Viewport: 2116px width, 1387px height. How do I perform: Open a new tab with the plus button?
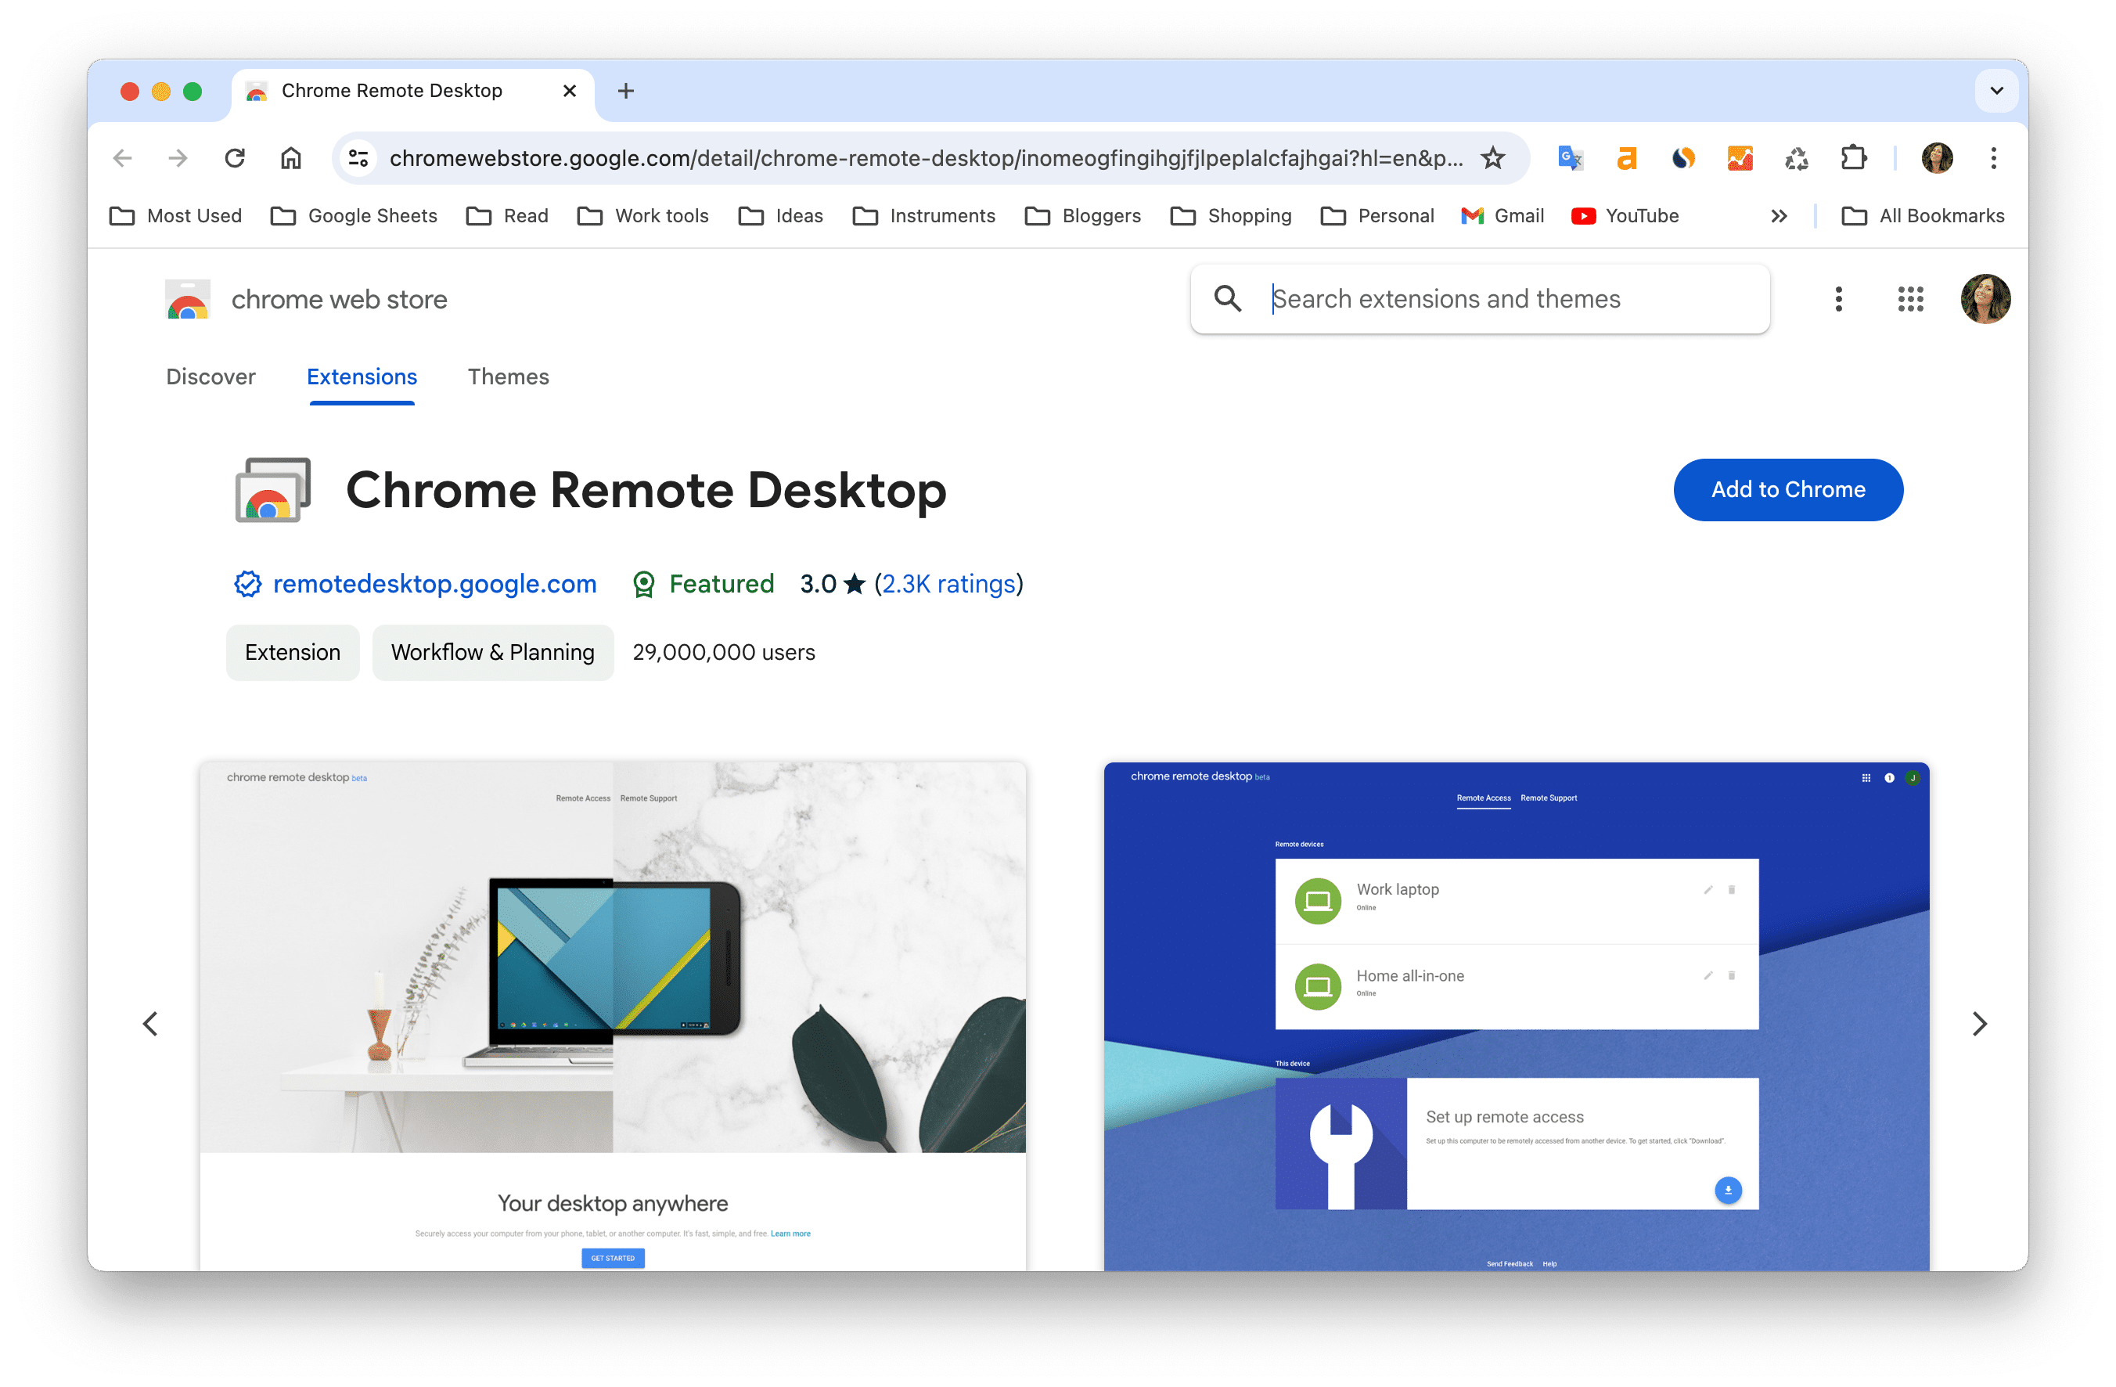pyautogui.click(x=626, y=91)
